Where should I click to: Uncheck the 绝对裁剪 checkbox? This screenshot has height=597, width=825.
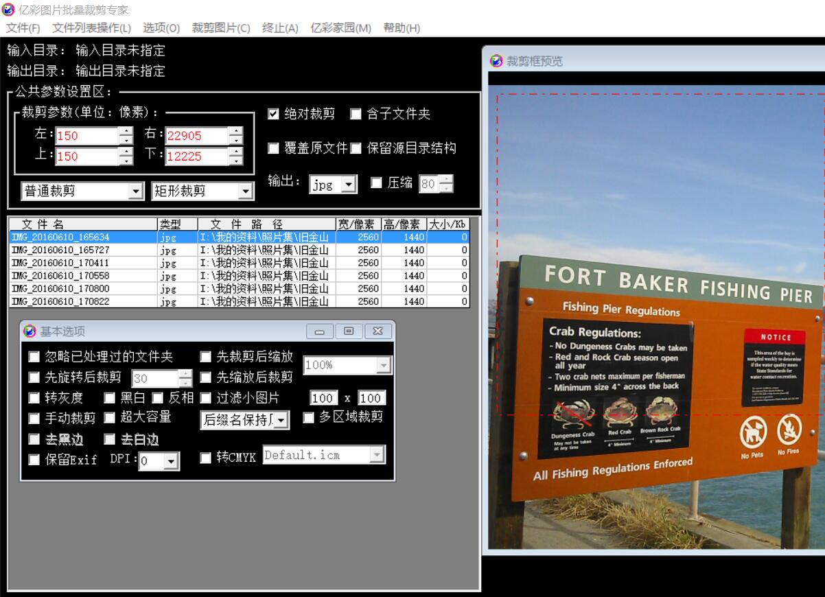pos(273,114)
